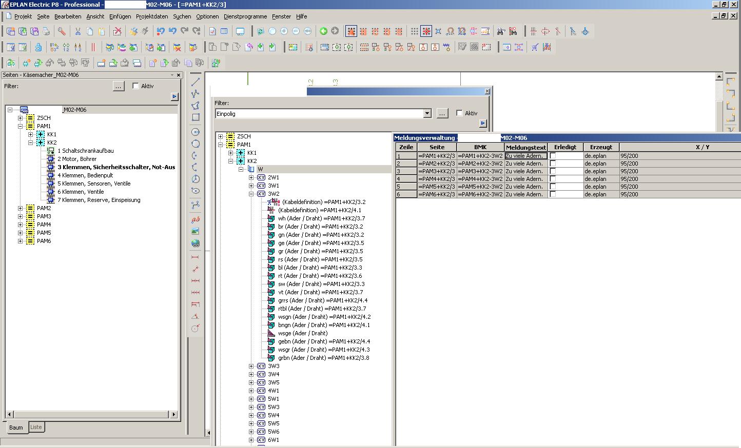Viewport: 741px width, 448px height.
Task: Select the polyline drawing tool
Action: [x=196, y=93]
